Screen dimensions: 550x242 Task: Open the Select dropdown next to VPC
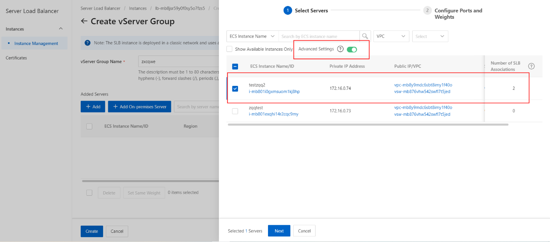[x=430, y=36]
